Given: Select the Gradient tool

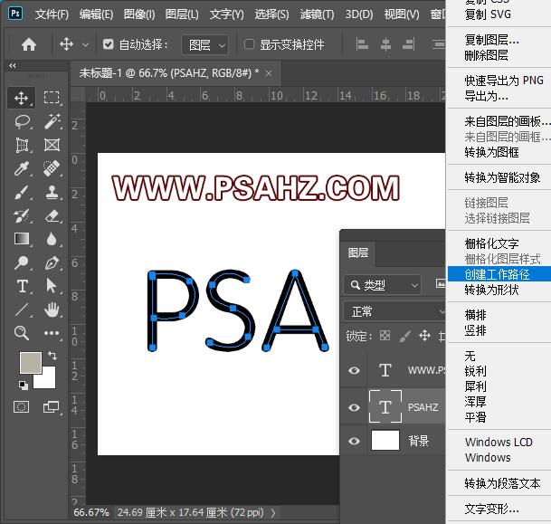Looking at the screenshot, I should tap(22, 239).
